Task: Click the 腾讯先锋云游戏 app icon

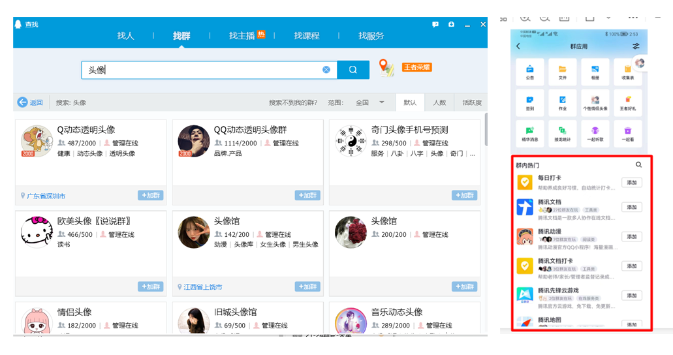Action: coord(524,296)
